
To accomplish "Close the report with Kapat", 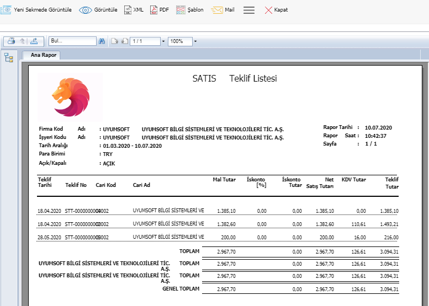I will 276,10.
